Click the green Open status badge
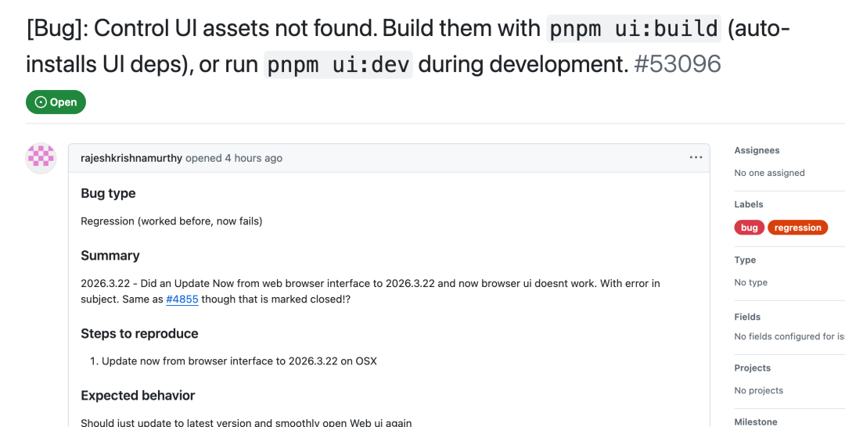845x427 pixels. (x=56, y=102)
